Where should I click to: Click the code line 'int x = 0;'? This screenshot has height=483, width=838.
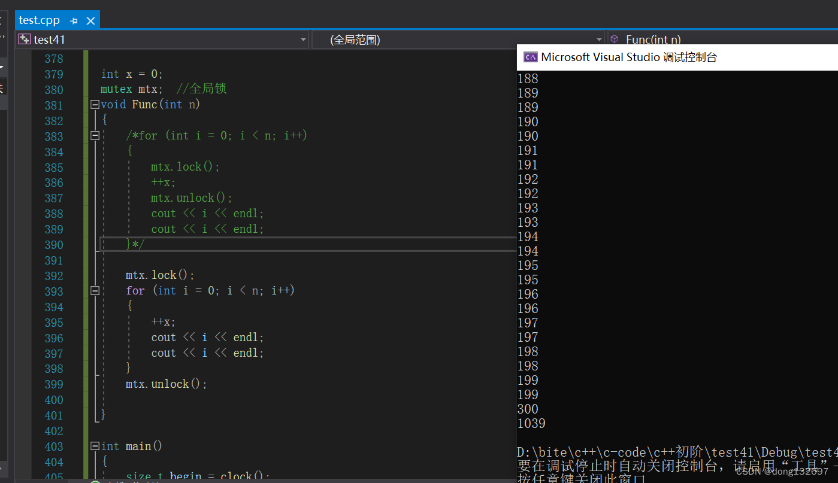pyautogui.click(x=132, y=74)
